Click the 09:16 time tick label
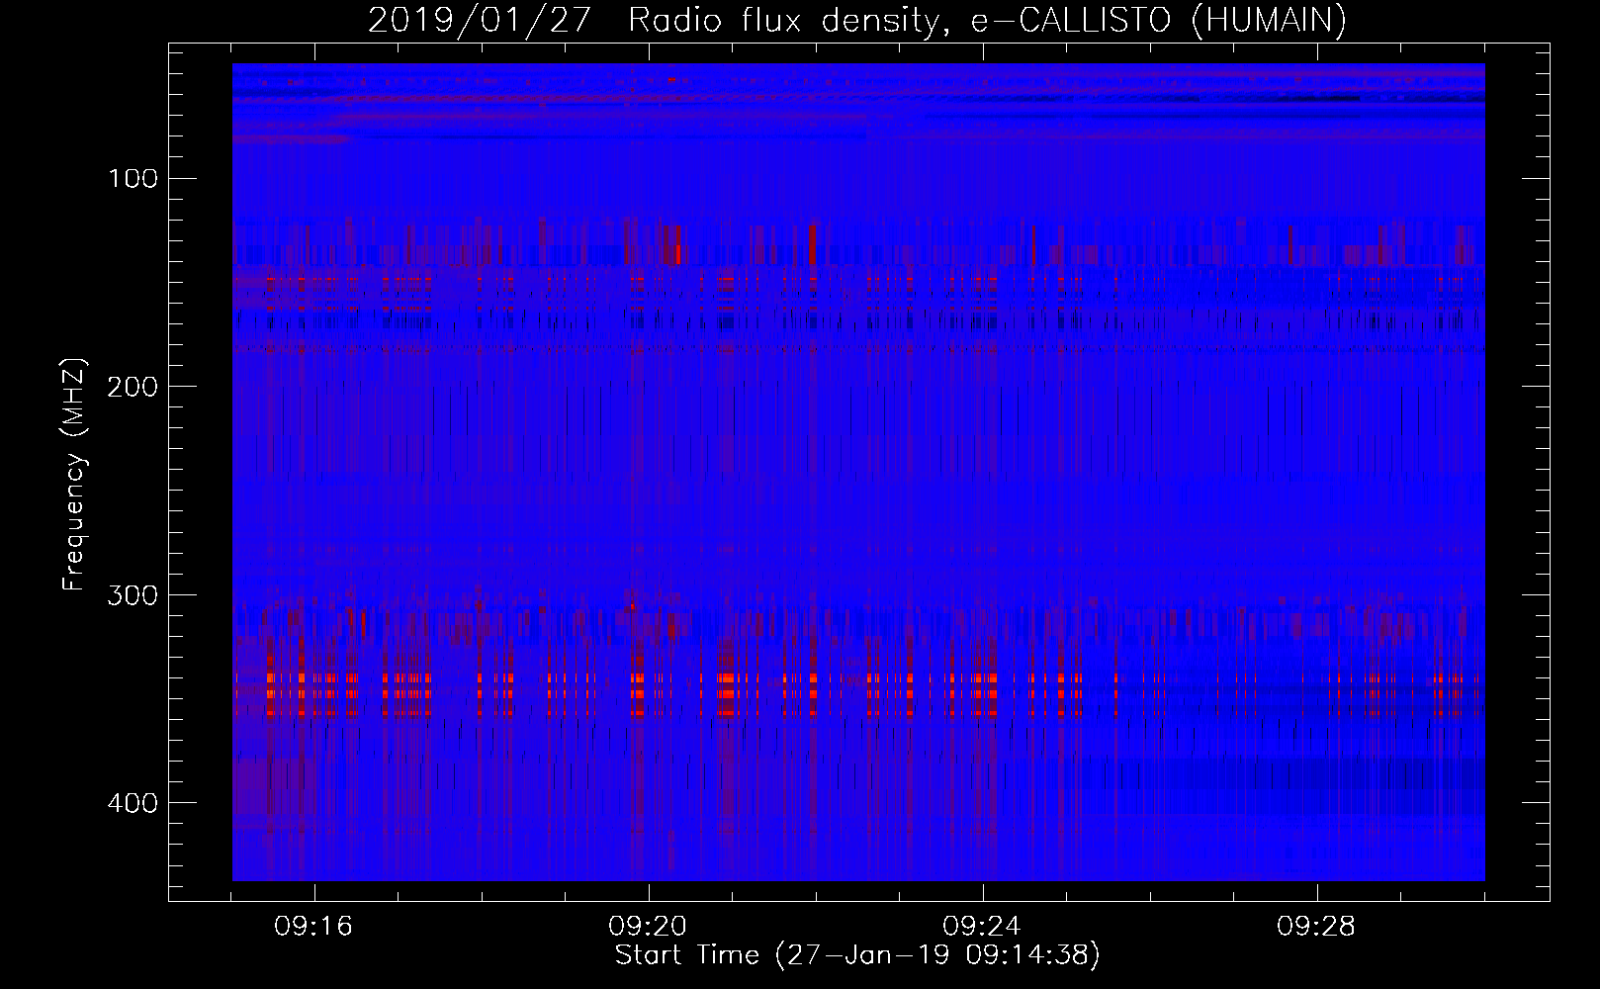 point(314,927)
